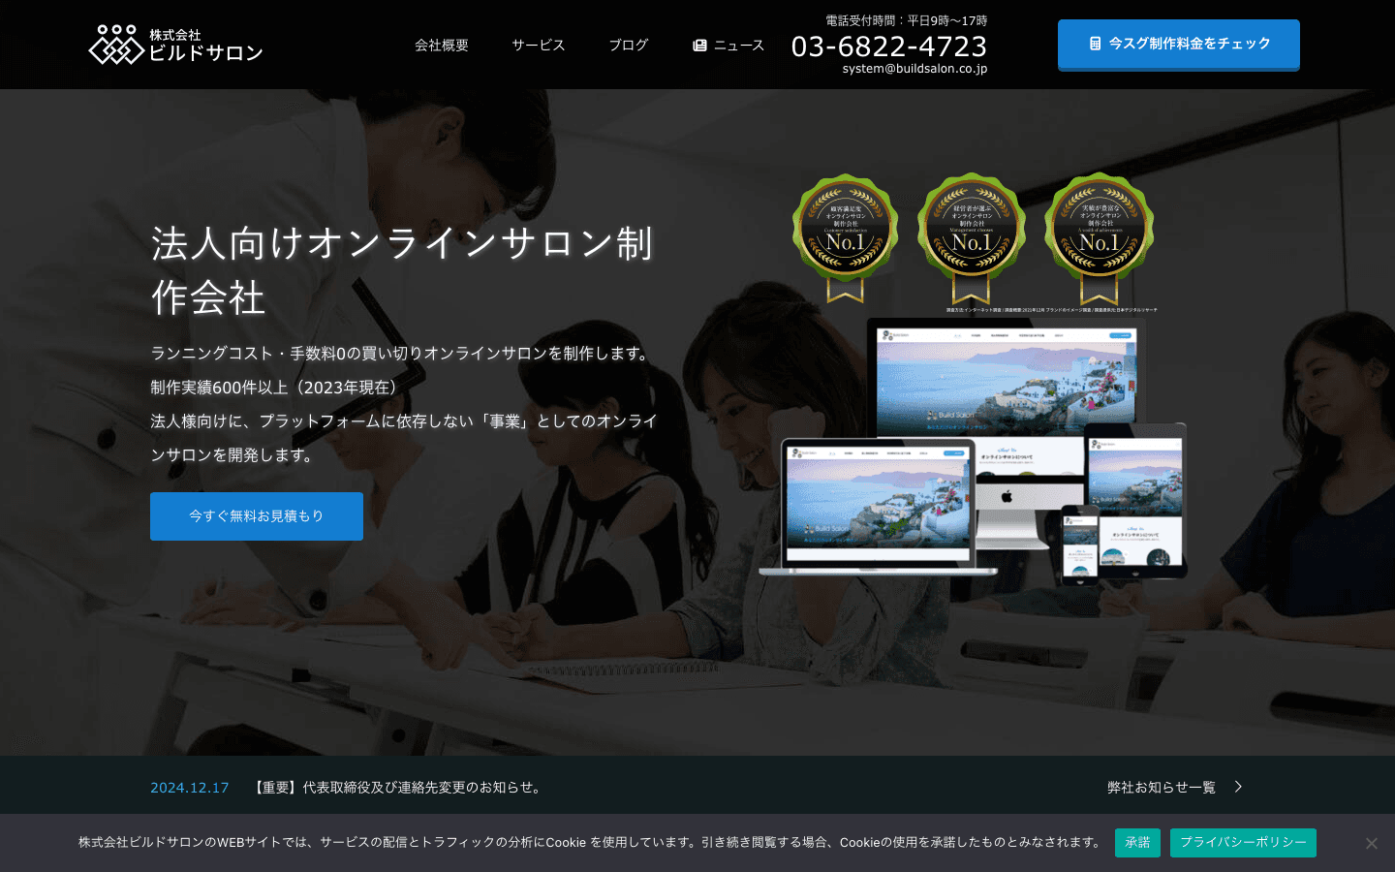1395x872 pixels.
Task: Click the 今スグ制作料金をチェック button
Action: pyautogui.click(x=1179, y=45)
